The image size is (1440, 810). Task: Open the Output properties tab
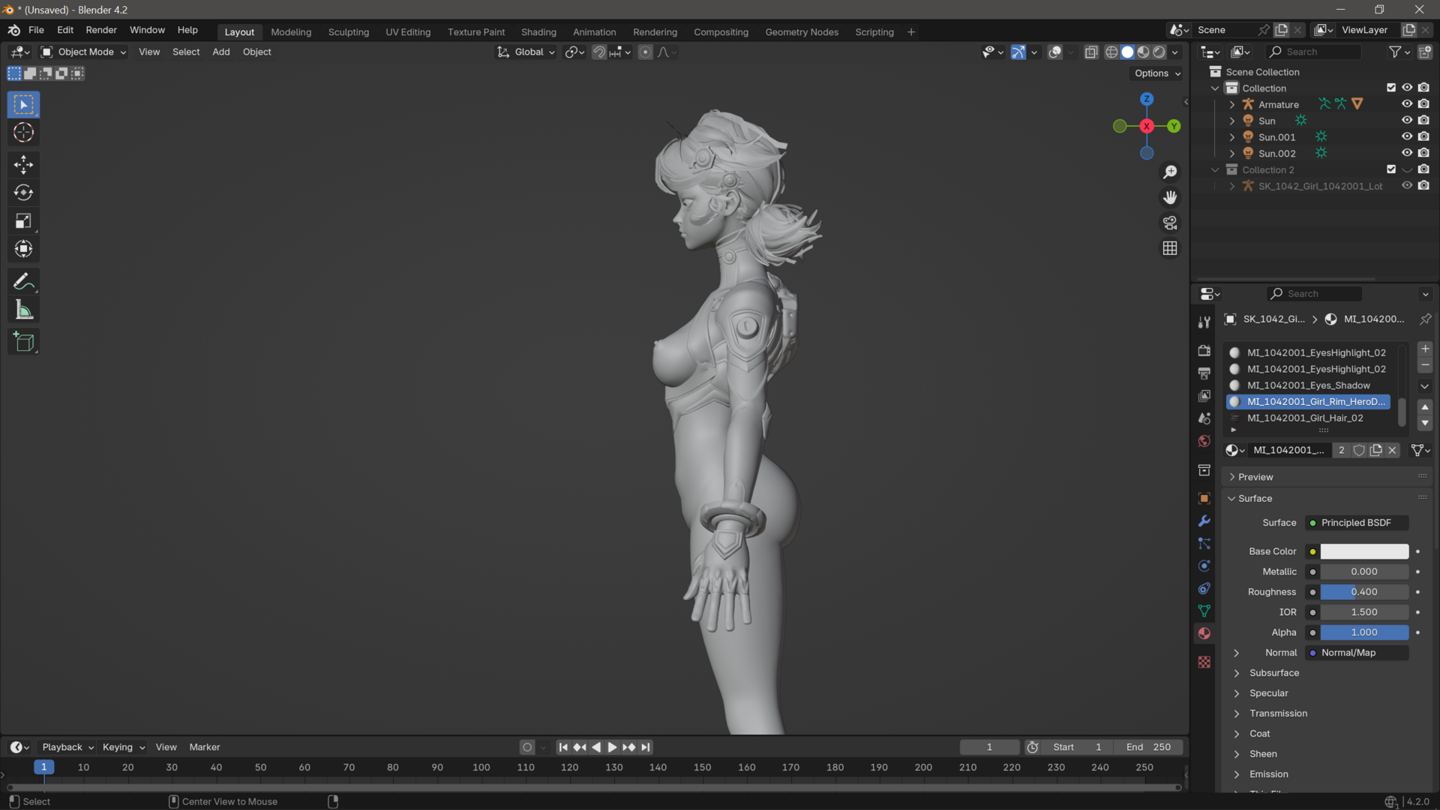(x=1204, y=373)
